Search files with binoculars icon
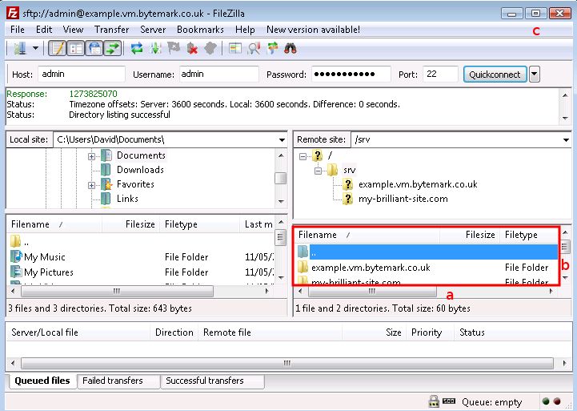 [291, 48]
